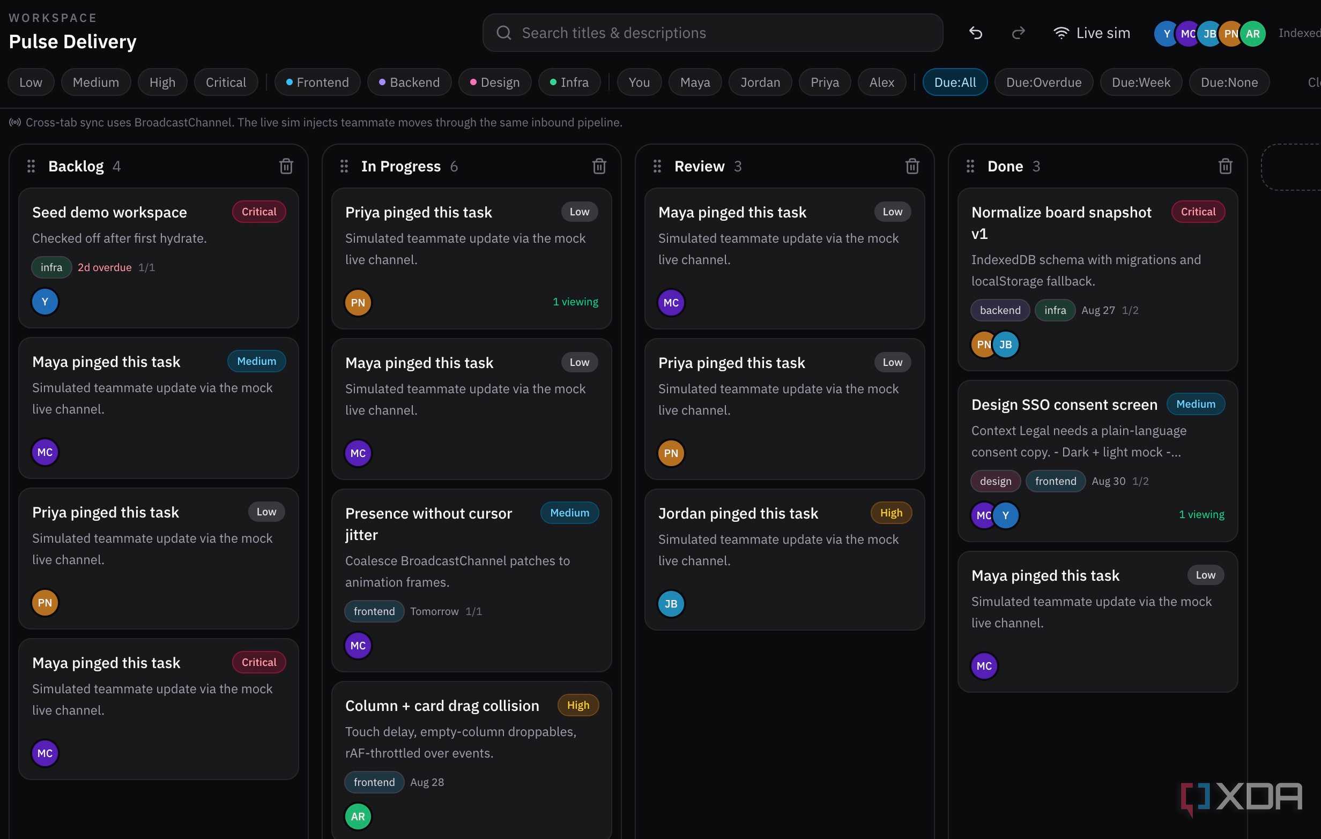Click the undo arrow icon
The height and width of the screenshot is (839, 1321).
(975, 33)
